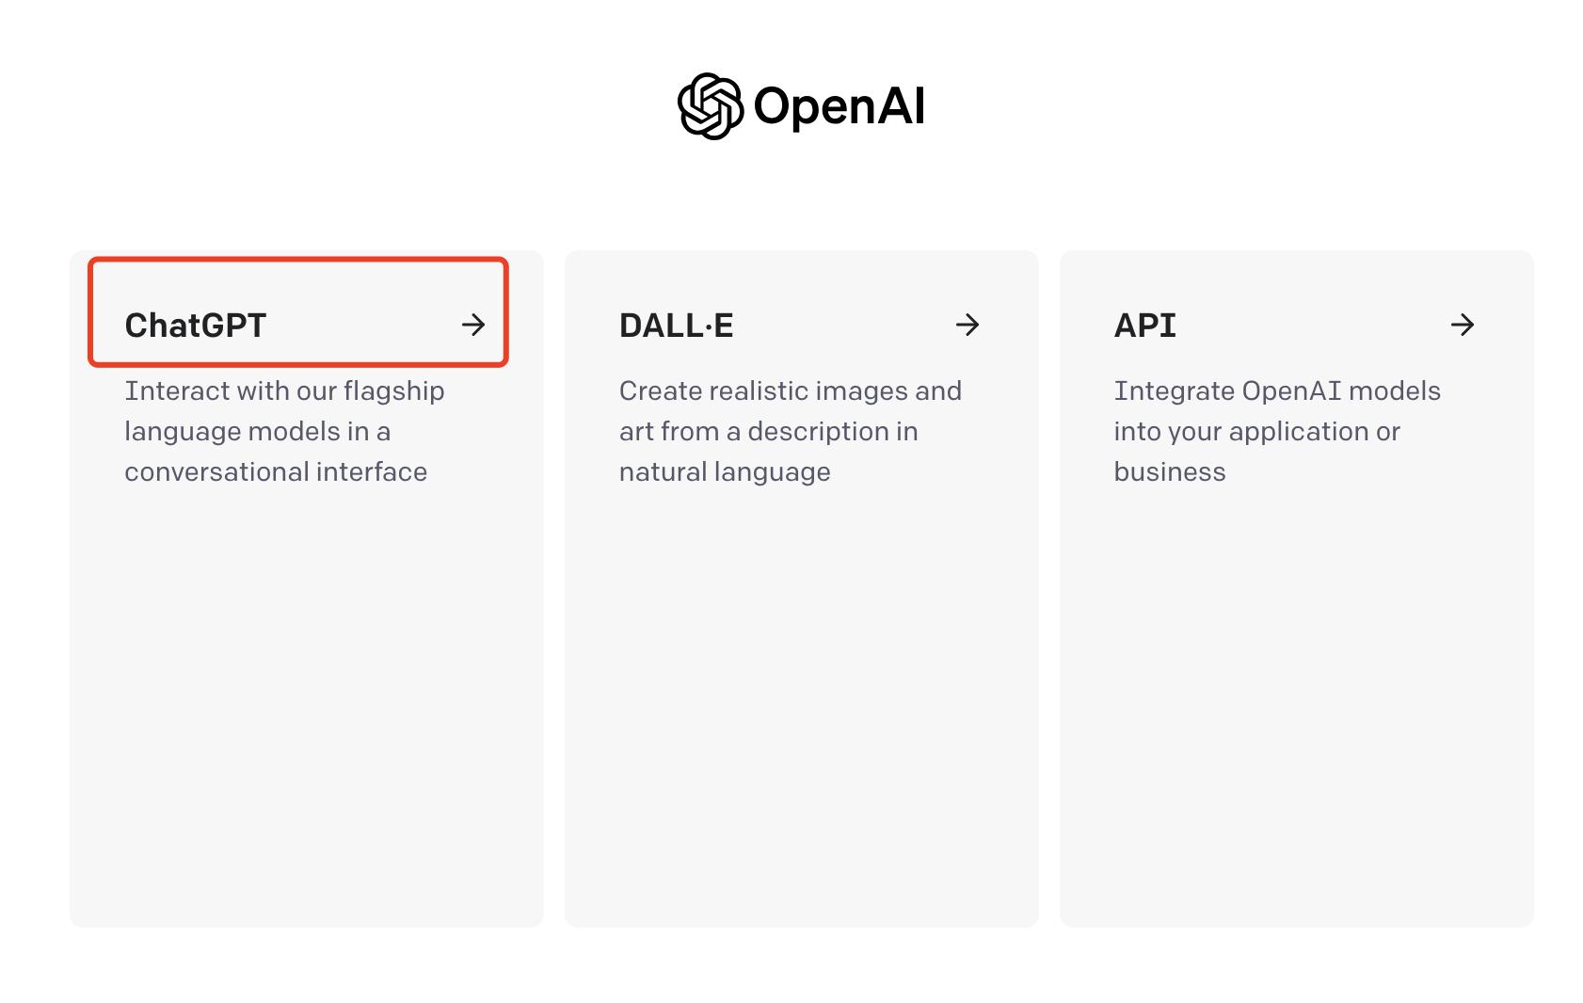Click 'Interact with our flagship language models' description
Image resolution: width=1583 pixels, height=1003 pixels.
(284, 431)
